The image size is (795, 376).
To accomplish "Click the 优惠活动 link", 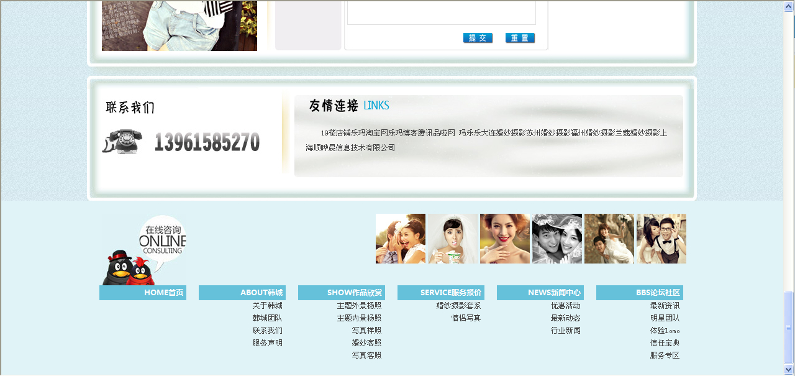I will [x=565, y=306].
